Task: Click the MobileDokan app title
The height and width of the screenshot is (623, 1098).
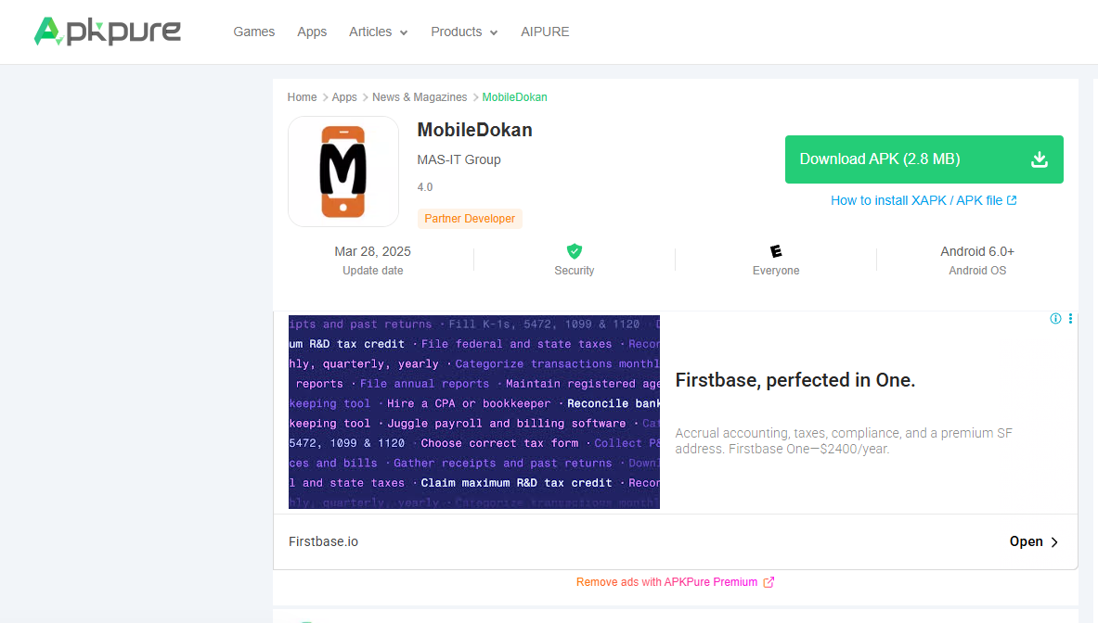Action: [475, 130]
